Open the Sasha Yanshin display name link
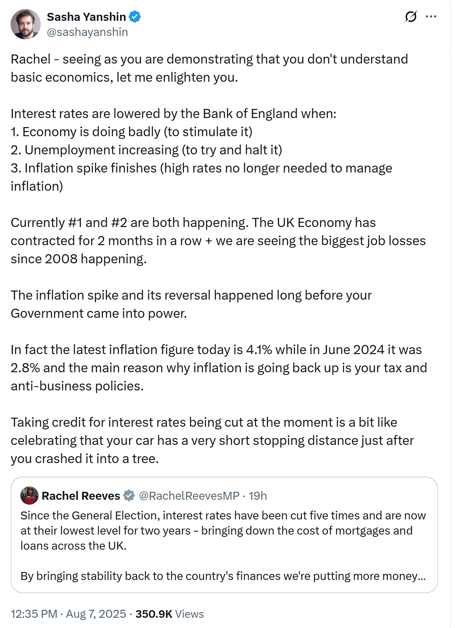 86,17
